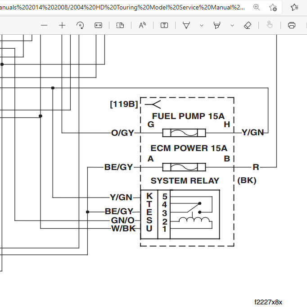Viewport: 307px width, 308px height.
Task: Click the Fit to width icon
Action: tap(98, 25)
